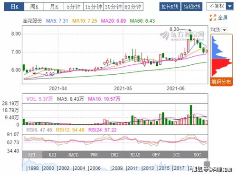Click the 2021-06 date axis label
This screenshot has width=237, height=175.
pos(176,88)
